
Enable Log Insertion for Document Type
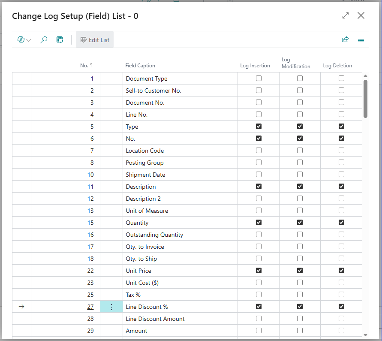[x=259, y=78]
